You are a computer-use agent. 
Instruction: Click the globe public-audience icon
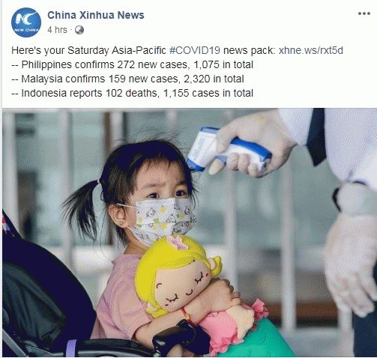tap(79, 30)
